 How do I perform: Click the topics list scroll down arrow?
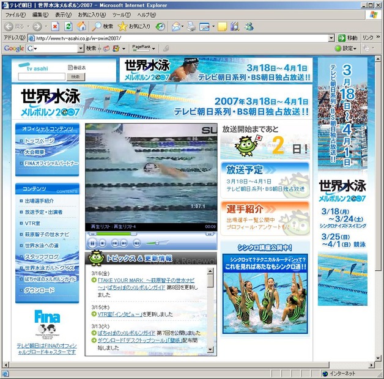point(210,350)
